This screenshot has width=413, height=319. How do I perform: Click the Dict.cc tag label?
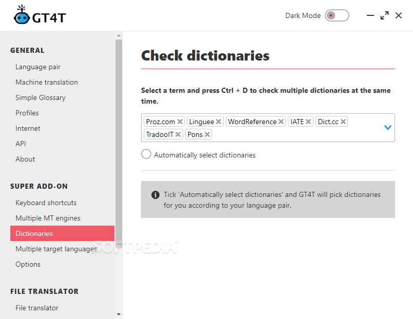pyautogui.click(x=328, y=122)
